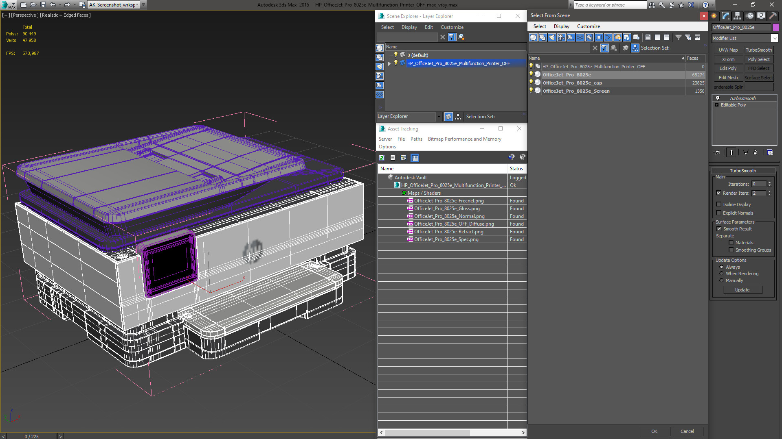This screenshot has width=782, height=439.
Task: Open the Utilities hammer panel tab
Action: point(773,16)
